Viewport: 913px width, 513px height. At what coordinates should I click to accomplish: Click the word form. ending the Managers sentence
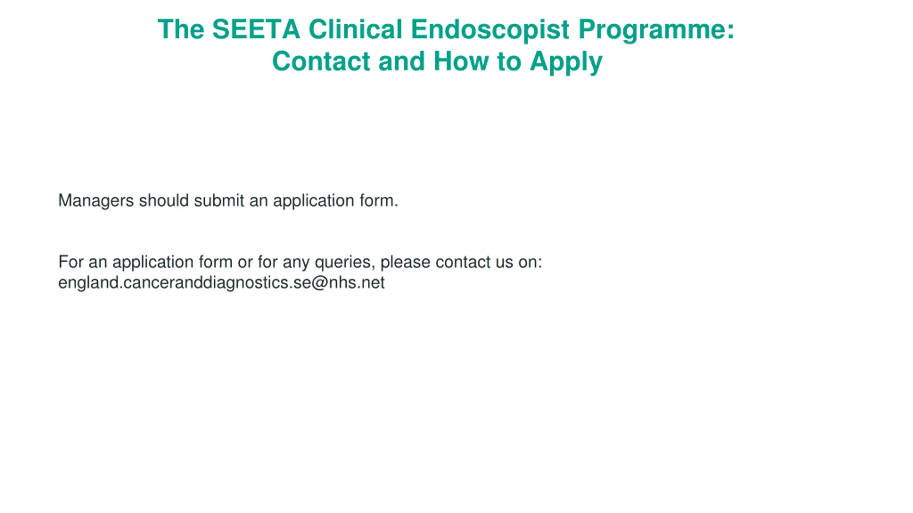[379, 200]
